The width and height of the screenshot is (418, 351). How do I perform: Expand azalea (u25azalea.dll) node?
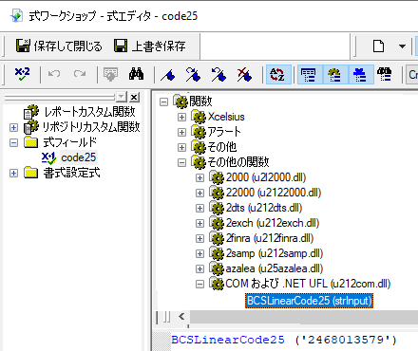[x=199, y=268]
